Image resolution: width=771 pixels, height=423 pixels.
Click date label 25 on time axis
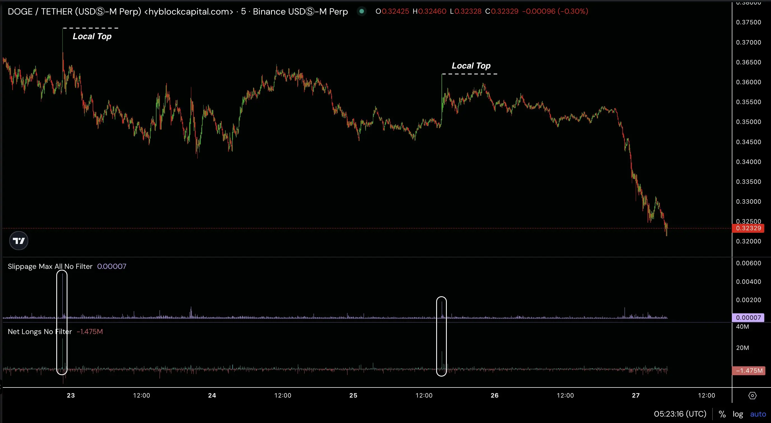(x=353, y=396)
